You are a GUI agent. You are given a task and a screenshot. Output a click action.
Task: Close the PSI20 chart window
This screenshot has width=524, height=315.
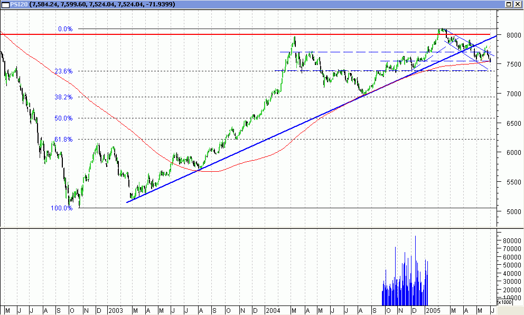click(x=517, y=4)
